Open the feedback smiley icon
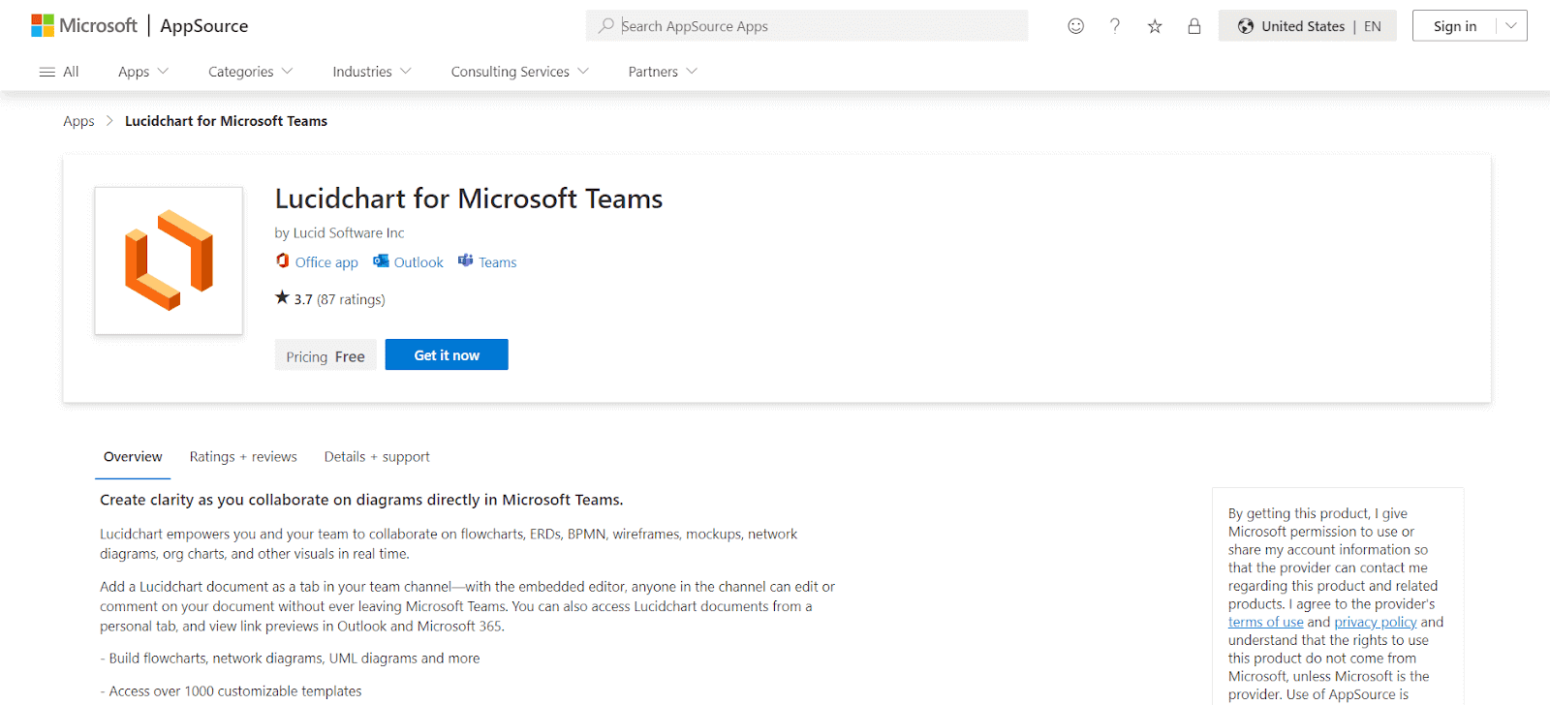 (x=1075, y=26)
